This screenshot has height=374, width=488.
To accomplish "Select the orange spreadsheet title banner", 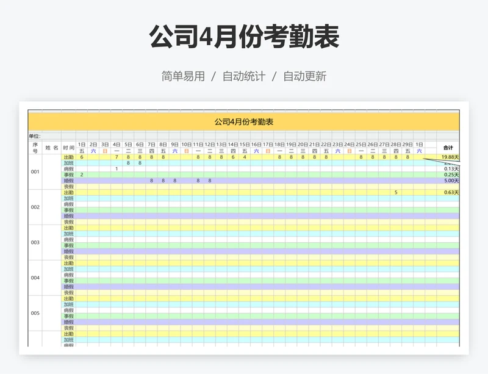I will [243, 122].
